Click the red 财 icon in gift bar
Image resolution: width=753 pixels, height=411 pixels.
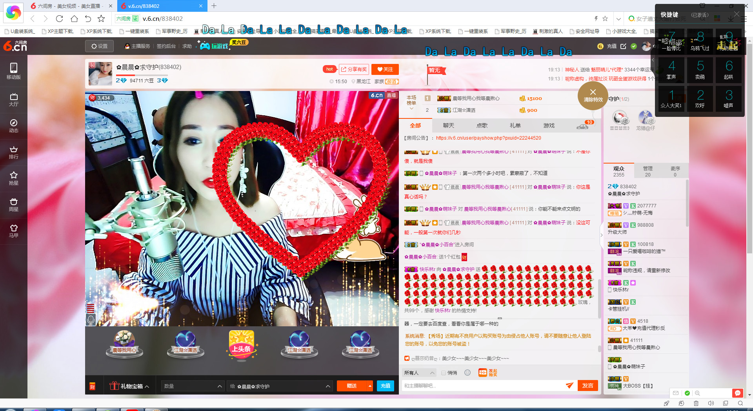point(92,386)
